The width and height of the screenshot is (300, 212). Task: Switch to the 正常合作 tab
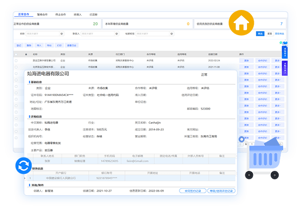pyautogui.click(x=23, y=14)
